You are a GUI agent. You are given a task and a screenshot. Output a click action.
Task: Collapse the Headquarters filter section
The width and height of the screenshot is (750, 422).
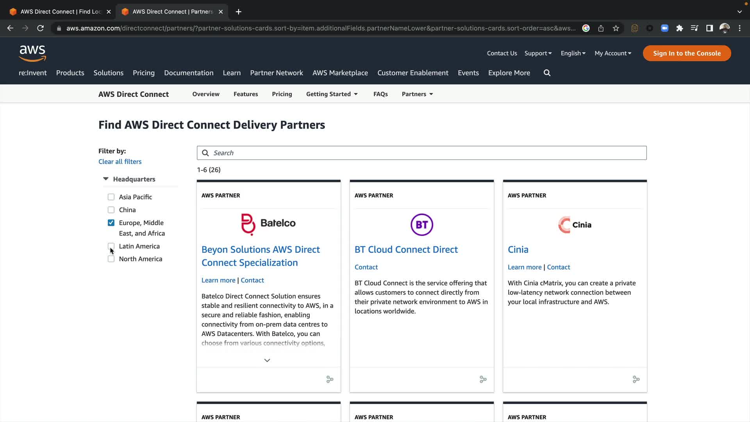(x=106, y=179)
